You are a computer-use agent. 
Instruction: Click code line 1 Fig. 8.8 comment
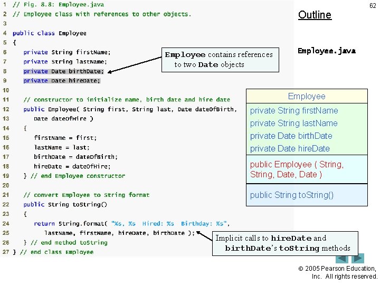pos(58,5)
